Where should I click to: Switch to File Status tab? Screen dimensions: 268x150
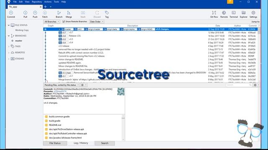click(x=55, y=143)
